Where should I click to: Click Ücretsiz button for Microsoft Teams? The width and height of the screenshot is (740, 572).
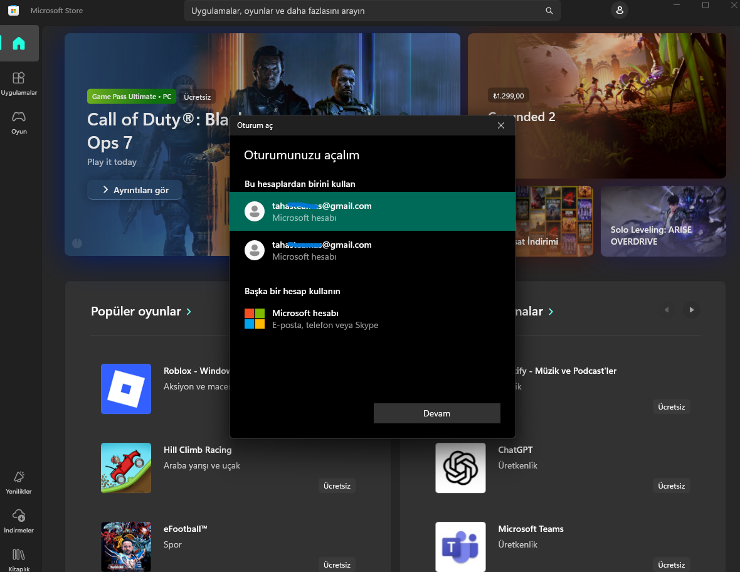click(x=671, y=564)
